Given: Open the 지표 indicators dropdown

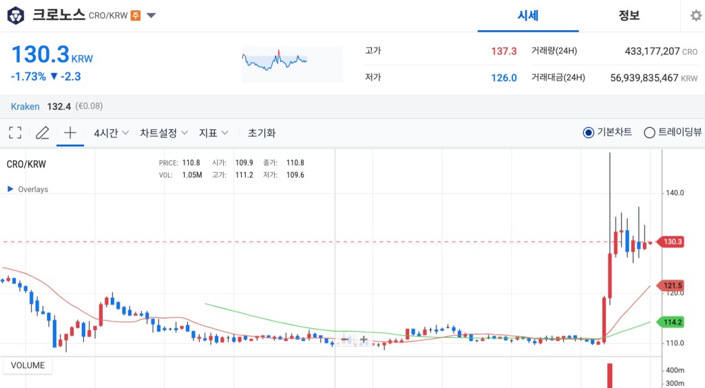Looking at the screenshot, I should [213, 133].
